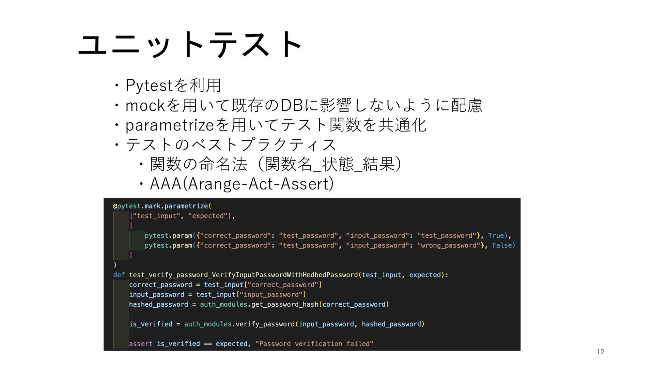Click slide page number 12
This screenshot has height=368, width=654.
tap(600, 352)
